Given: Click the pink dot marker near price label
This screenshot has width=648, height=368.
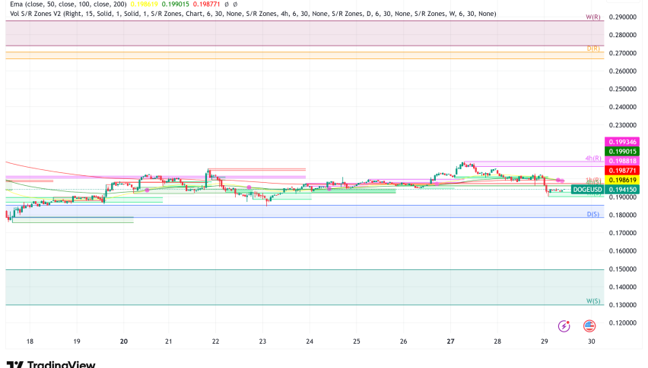Looking at the screenshot, I should point(560,179).
